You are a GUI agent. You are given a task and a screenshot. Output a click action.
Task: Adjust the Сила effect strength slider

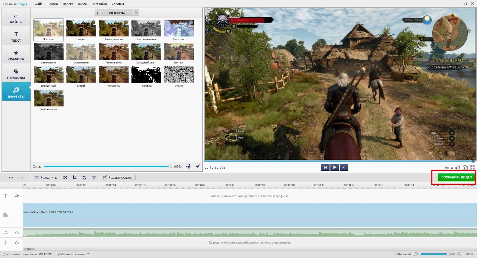coord(108,166)
